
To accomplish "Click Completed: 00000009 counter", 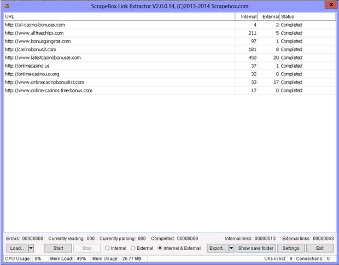I will point(174,238).
